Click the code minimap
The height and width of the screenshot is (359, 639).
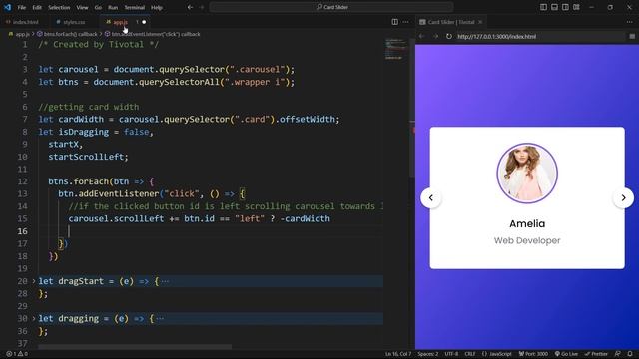[396, 49]
